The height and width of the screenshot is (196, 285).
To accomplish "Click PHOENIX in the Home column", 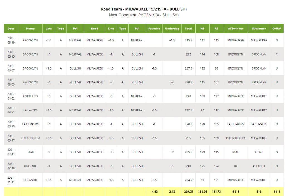I will (x=30, y=166).
